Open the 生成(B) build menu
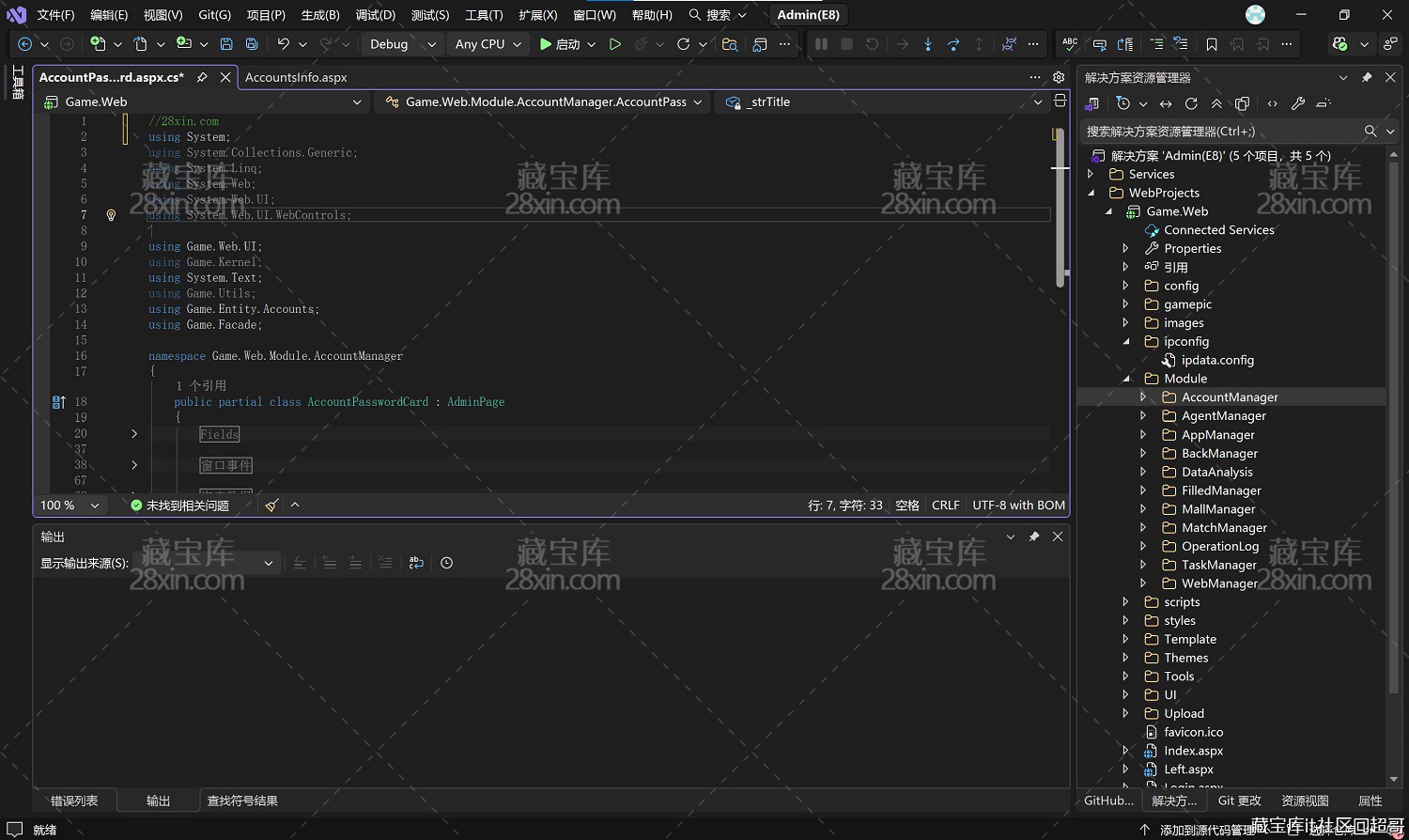 point(320,15)
